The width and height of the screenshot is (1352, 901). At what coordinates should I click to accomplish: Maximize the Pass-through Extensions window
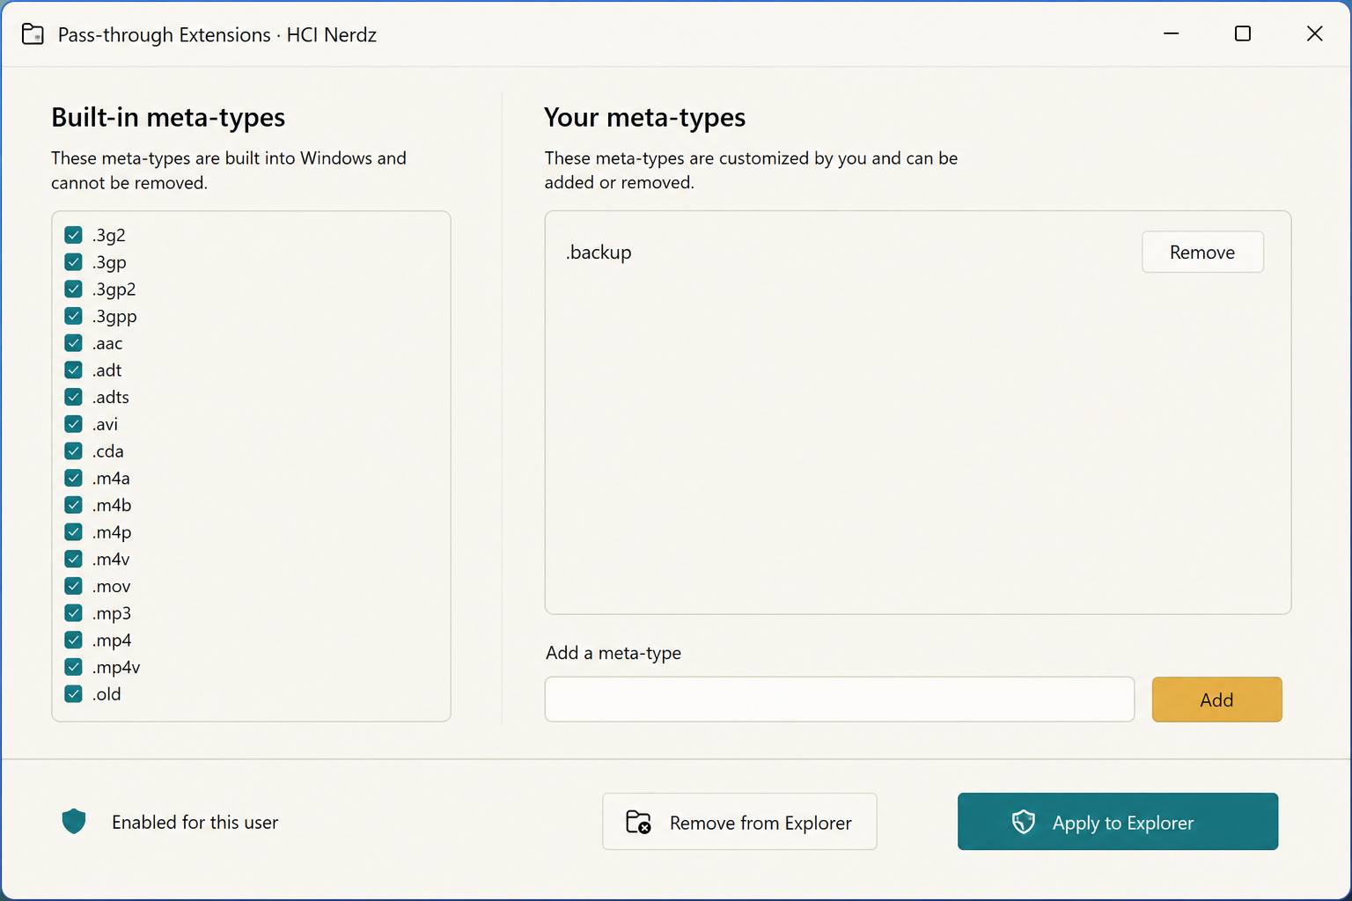(1243, 33)
